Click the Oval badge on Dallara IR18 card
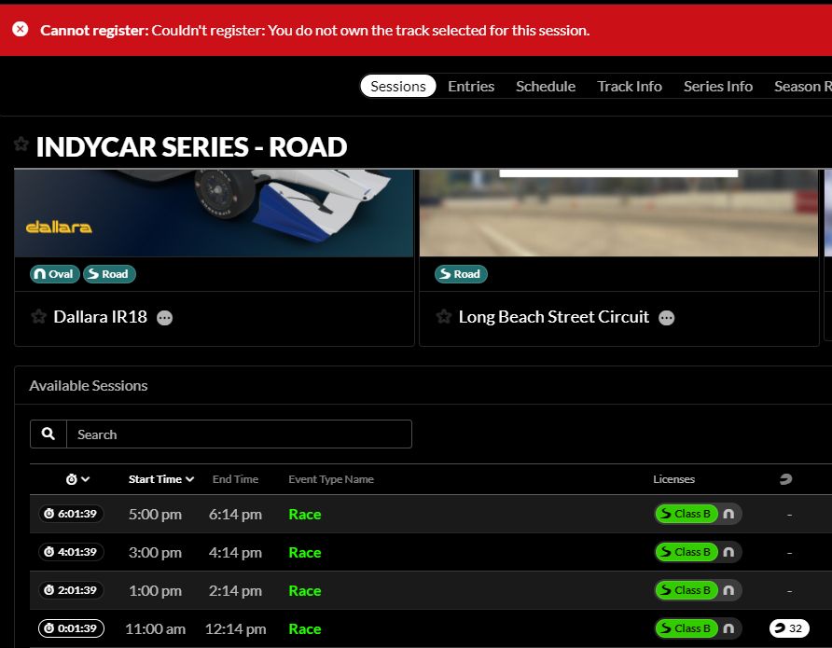The image size is (832, 648). tap(53, 273)
